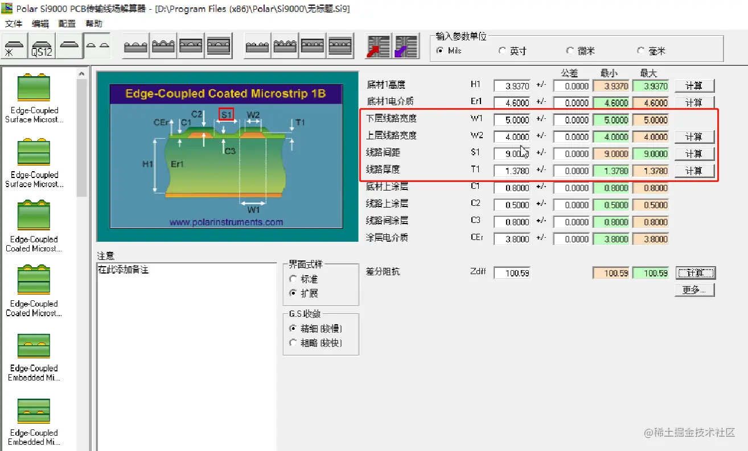Click the H1 tolerance field
Viewport: 748px width, 451px height.
[x=572, y=86]
